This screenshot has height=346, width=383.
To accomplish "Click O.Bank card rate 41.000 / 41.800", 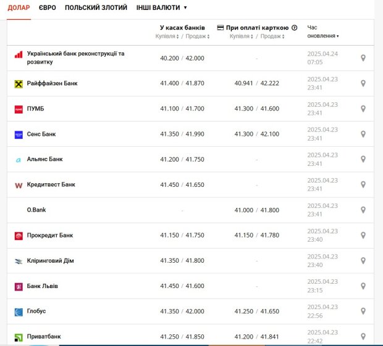I will click(257, 210).
